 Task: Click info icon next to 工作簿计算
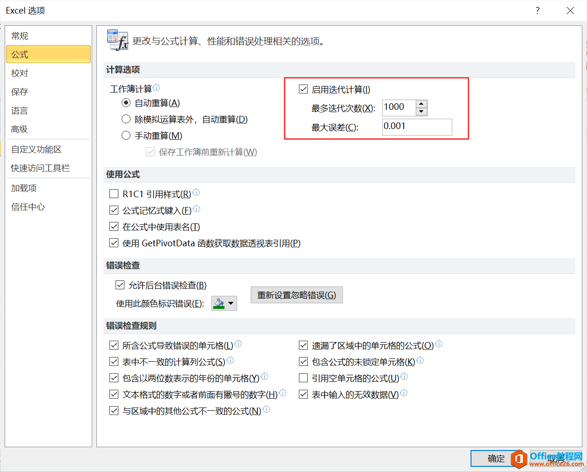tap(157, 87)
